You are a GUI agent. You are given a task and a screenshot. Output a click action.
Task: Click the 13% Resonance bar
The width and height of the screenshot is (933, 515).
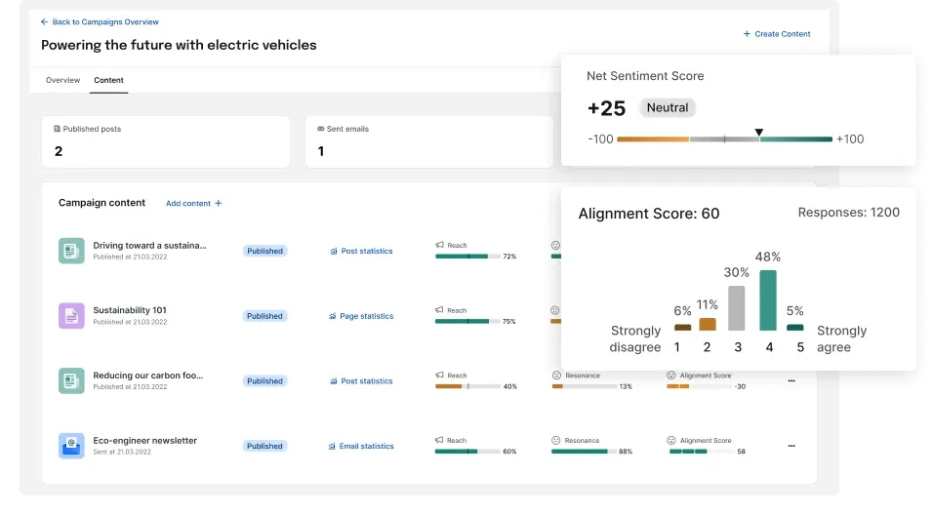[585, 386]
